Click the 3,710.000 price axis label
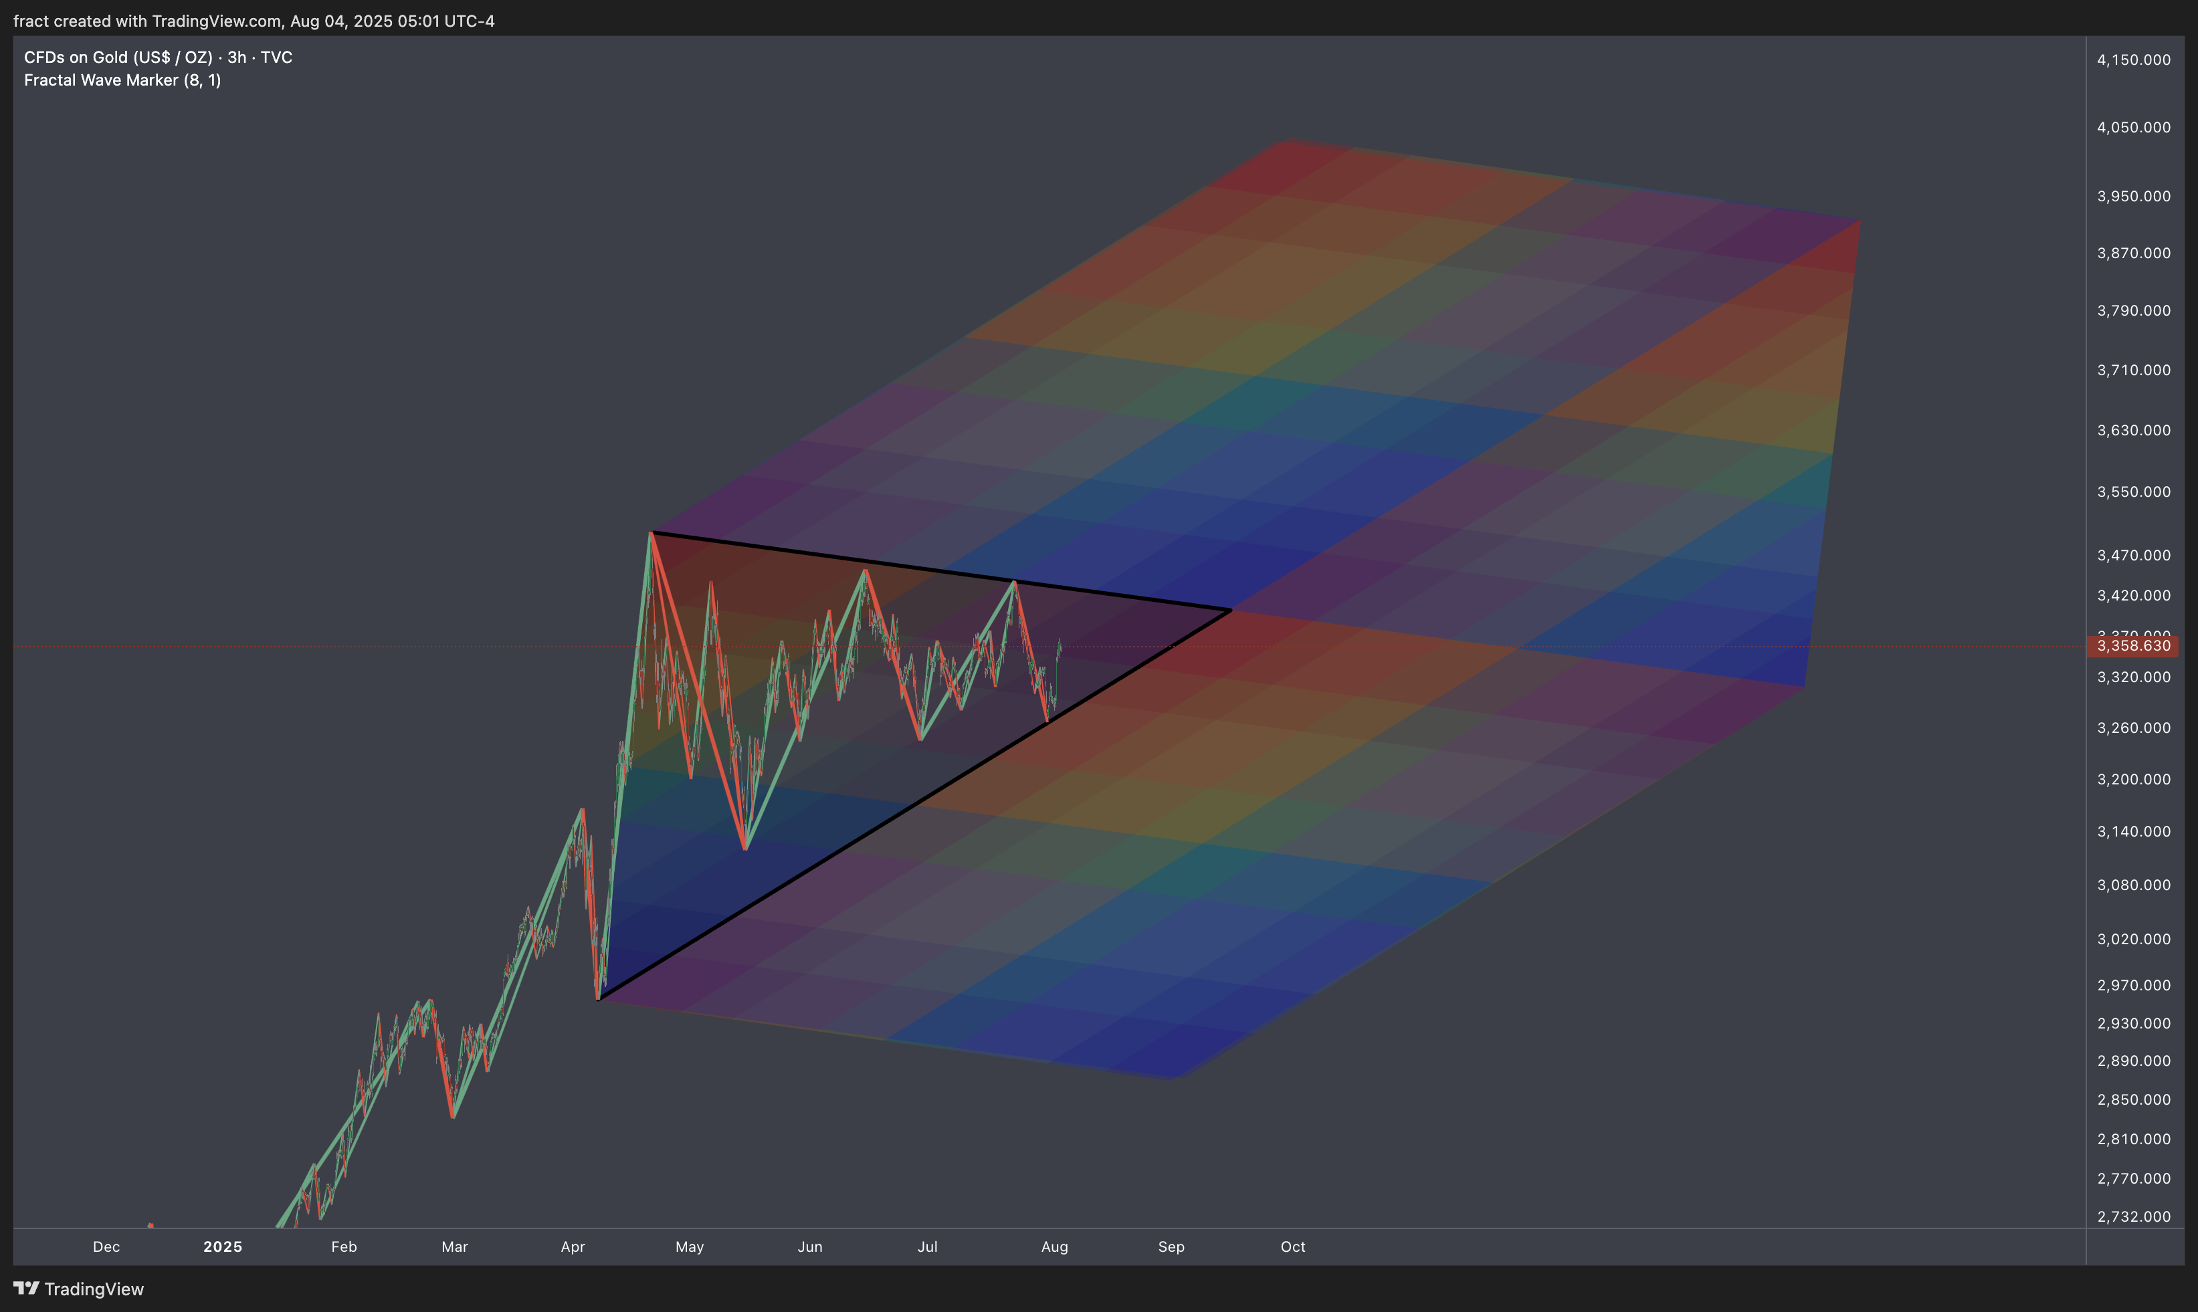This screenshot has width=2198, height=1312. click(x=2134, y=370)
